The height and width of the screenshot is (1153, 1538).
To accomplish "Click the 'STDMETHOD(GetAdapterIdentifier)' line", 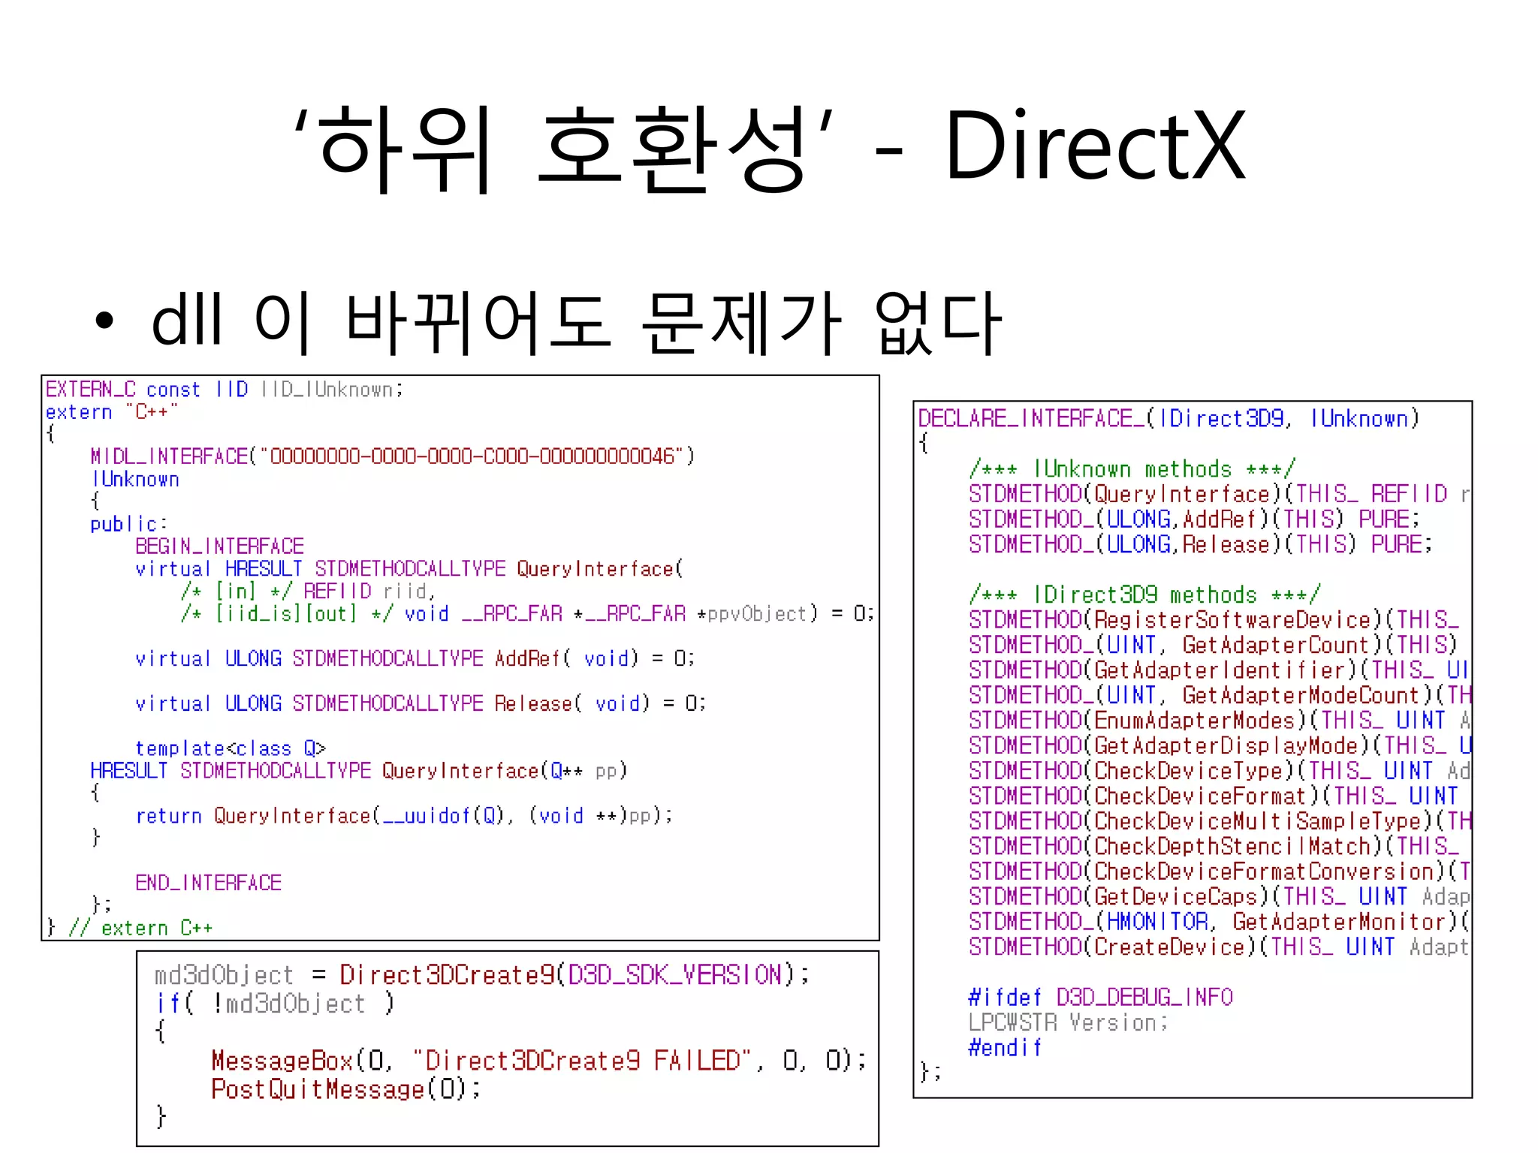I will tap(1219, 670).
